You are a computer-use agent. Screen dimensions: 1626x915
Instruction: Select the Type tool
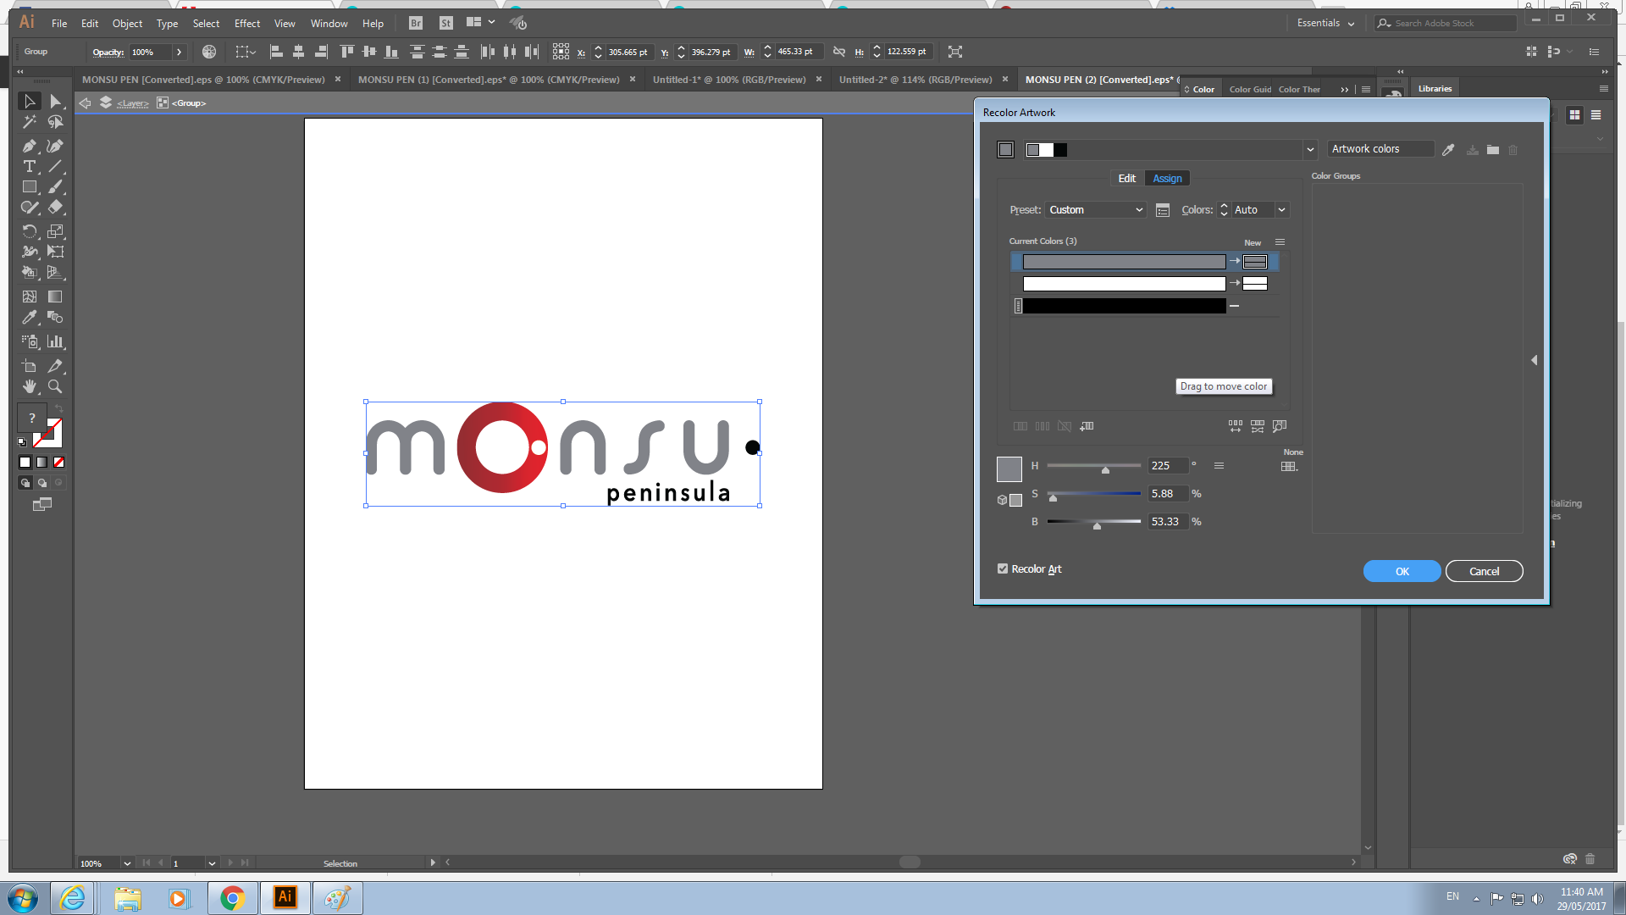click(x=30, y=167)
